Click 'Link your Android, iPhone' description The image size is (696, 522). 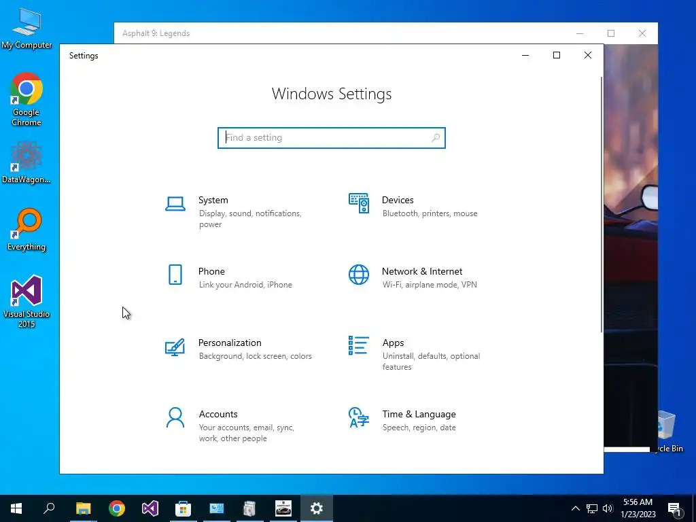[245, 285]
